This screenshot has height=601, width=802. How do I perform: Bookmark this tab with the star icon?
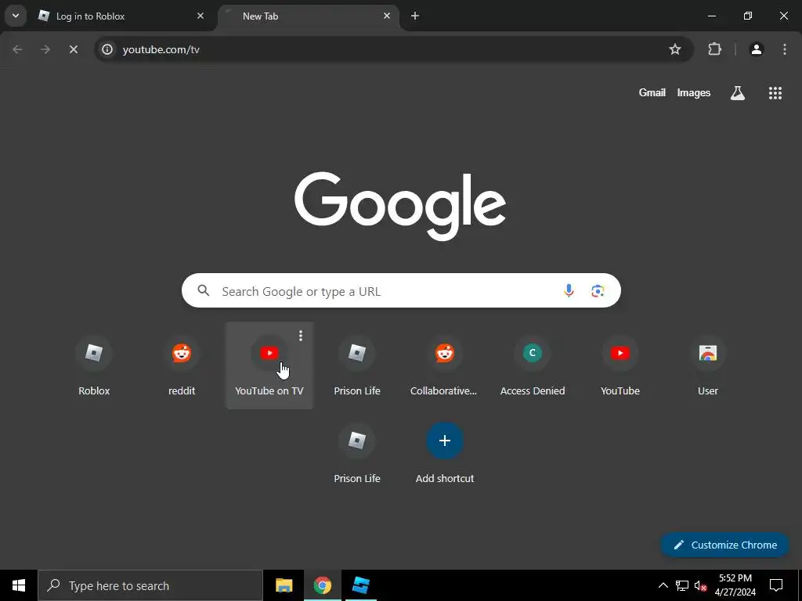click(x=675, y=49)
